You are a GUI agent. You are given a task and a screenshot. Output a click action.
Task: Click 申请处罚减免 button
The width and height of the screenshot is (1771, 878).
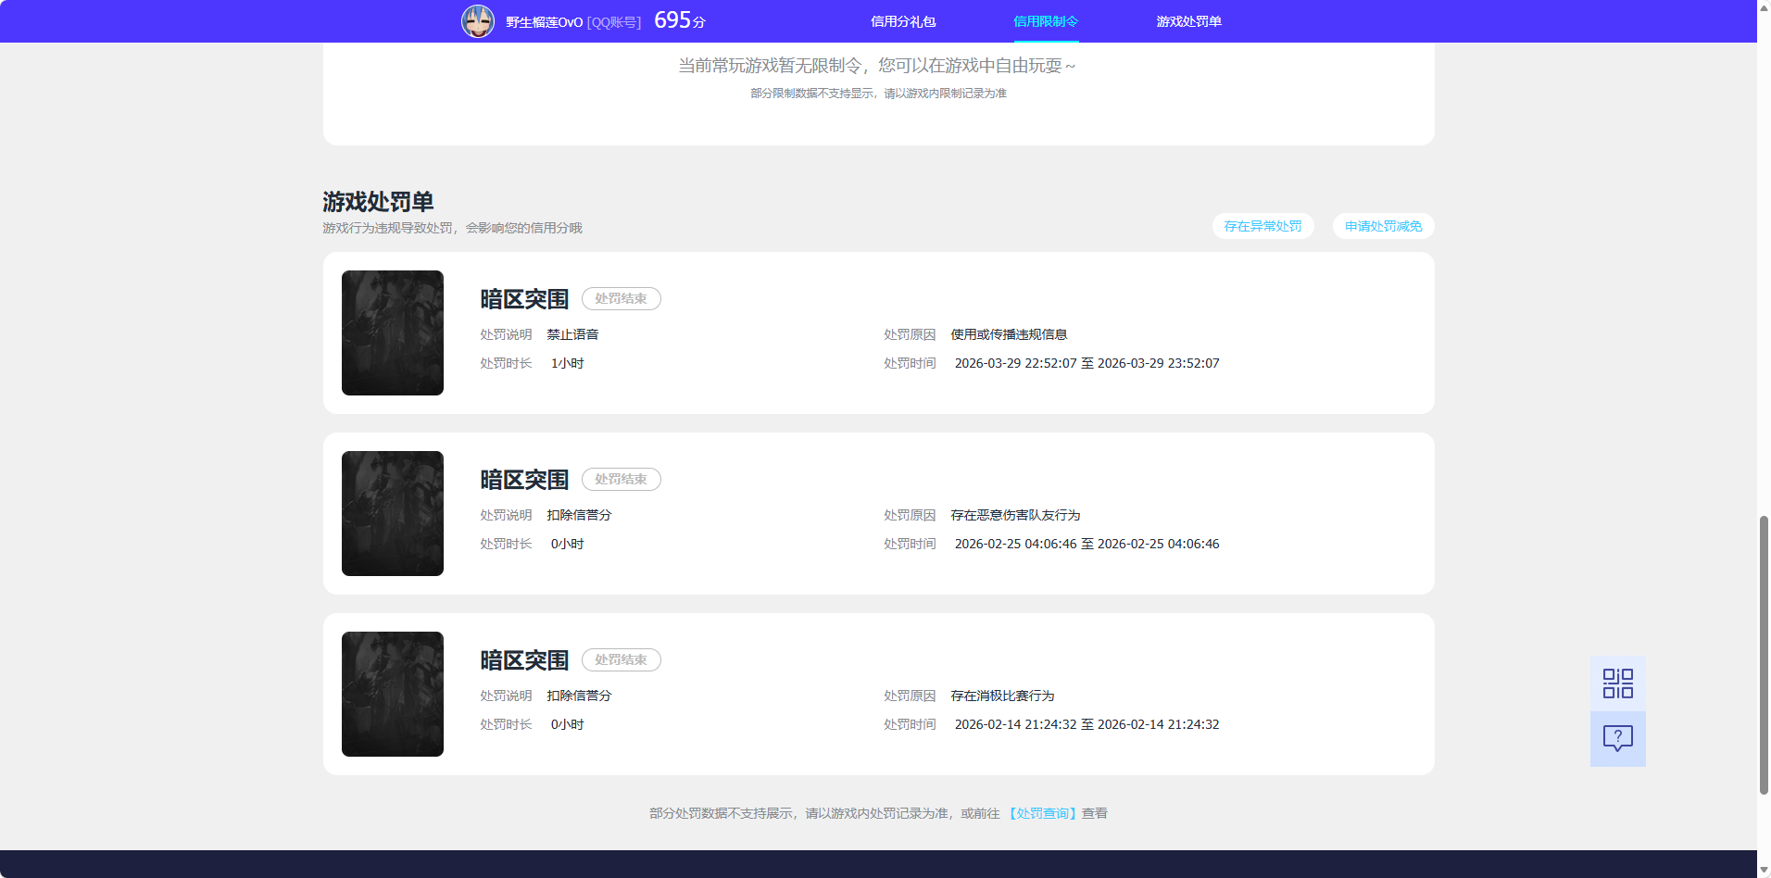pyautogui.click(x=1383, y=226)
